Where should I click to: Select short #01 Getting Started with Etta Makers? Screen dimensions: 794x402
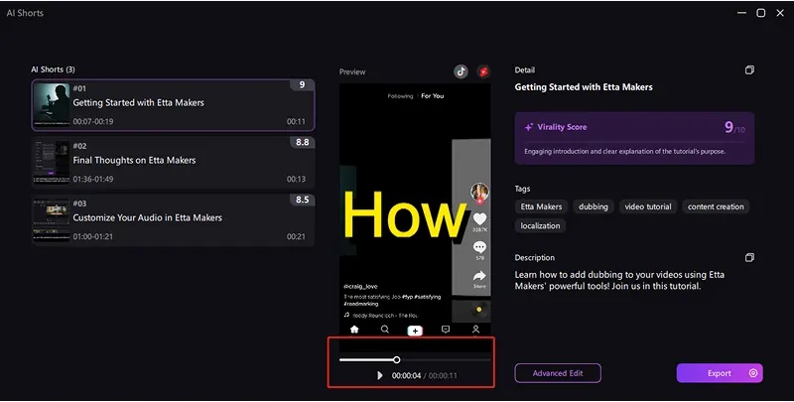[x=173, y=104]
